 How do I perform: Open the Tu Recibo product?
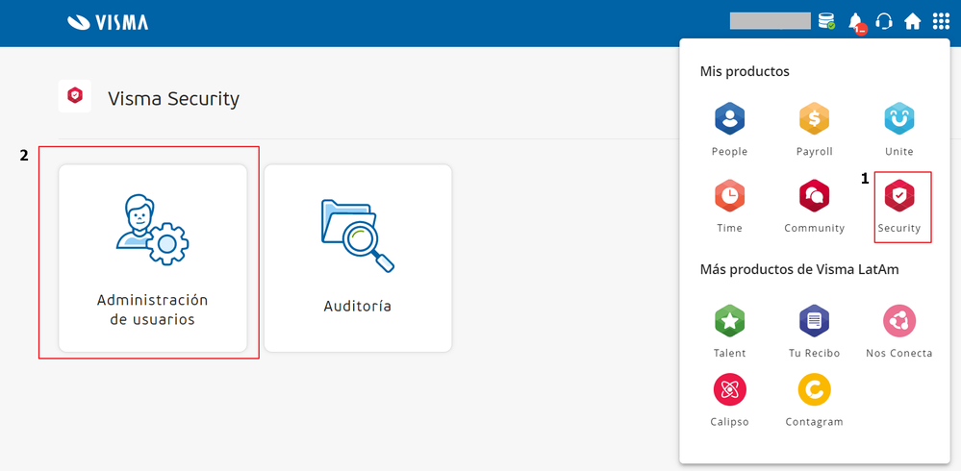coord(814,332)
